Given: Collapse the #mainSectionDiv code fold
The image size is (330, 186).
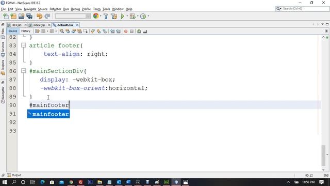Looking at the screenshot, I should 24,71.
